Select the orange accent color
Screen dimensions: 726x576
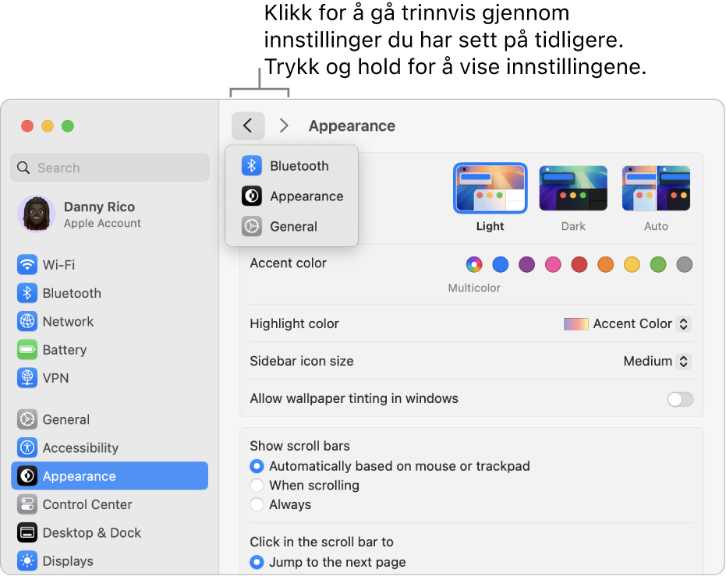[606, 265]
